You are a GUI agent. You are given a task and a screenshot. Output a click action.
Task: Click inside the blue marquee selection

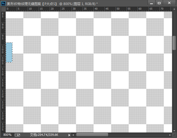point(9,52)
